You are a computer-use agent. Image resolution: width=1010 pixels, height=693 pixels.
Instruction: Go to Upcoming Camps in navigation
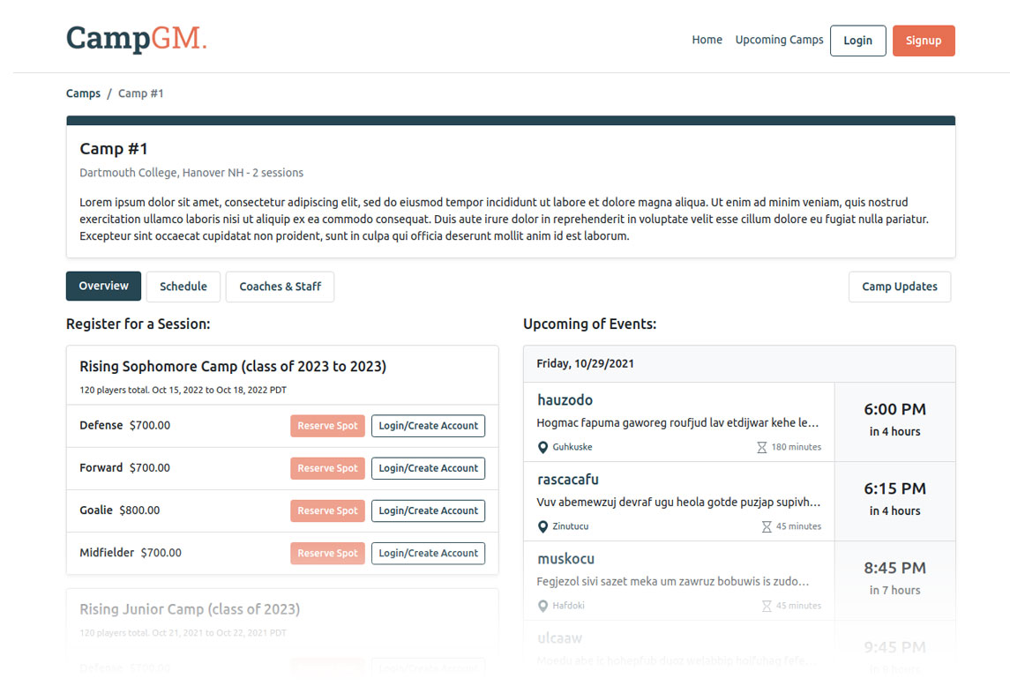pos(779,40)
